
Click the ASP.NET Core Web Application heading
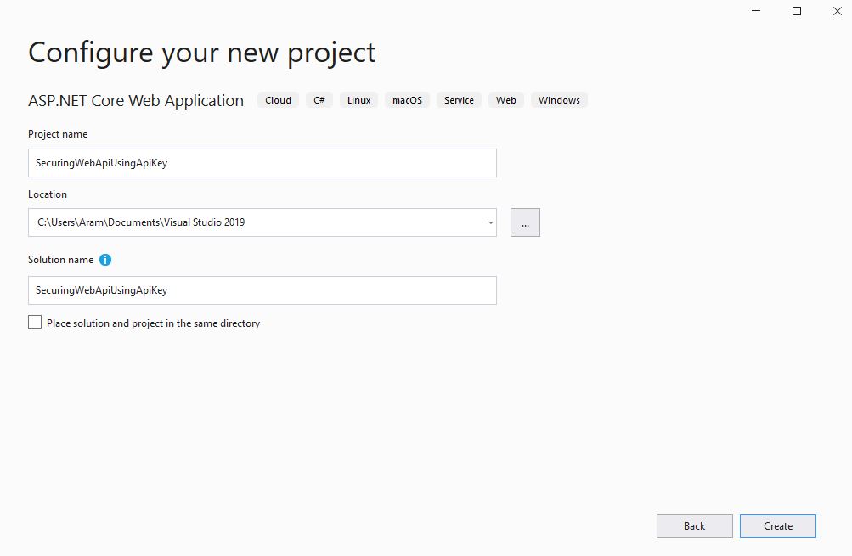[135, 100]
